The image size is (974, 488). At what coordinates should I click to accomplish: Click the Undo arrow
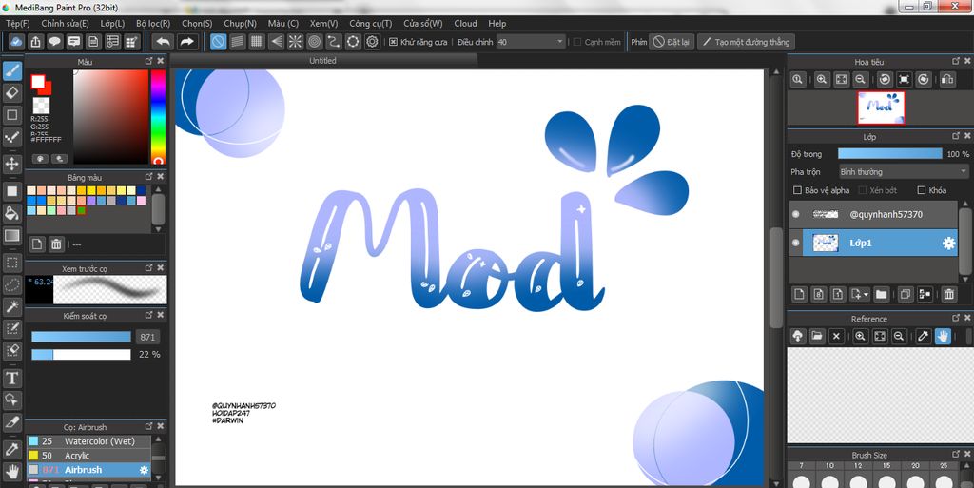pyautogui.click(x=163, y=42)
